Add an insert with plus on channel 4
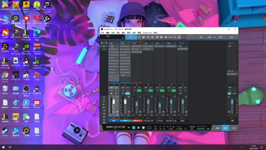This screenshot has width=266, height=150. coord(153,43)
